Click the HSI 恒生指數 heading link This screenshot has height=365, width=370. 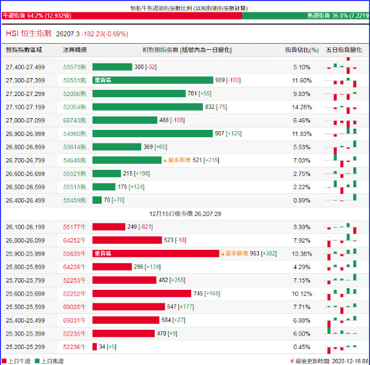29,33
